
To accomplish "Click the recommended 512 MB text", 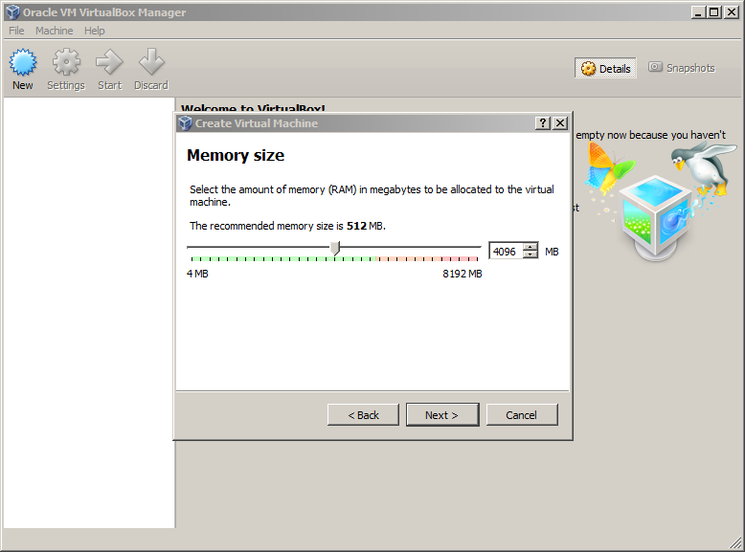I will 287,226.
